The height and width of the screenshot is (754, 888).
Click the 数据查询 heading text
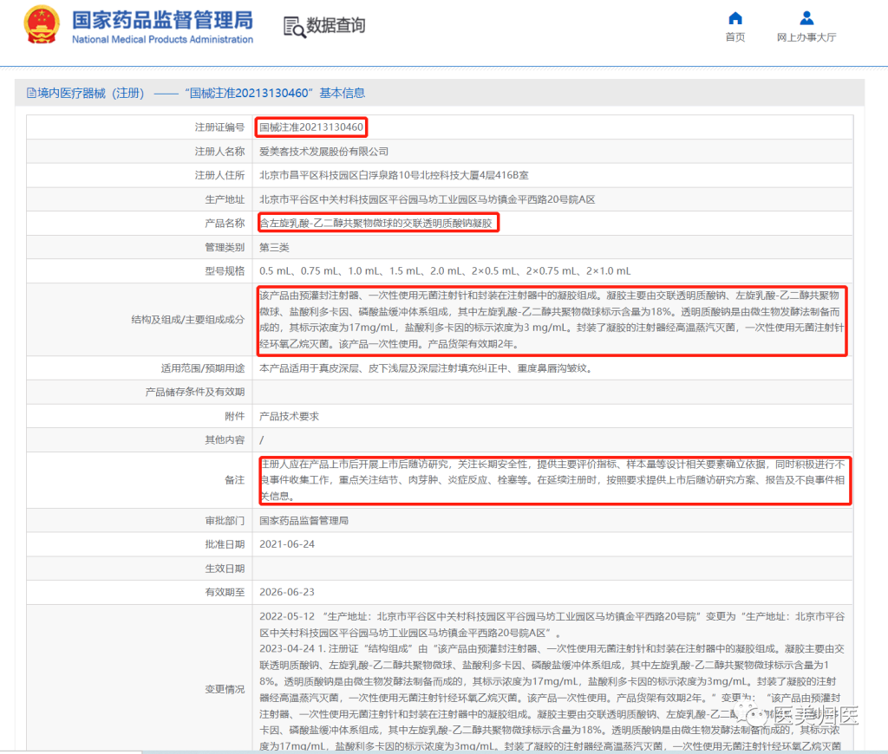(336, 26)
